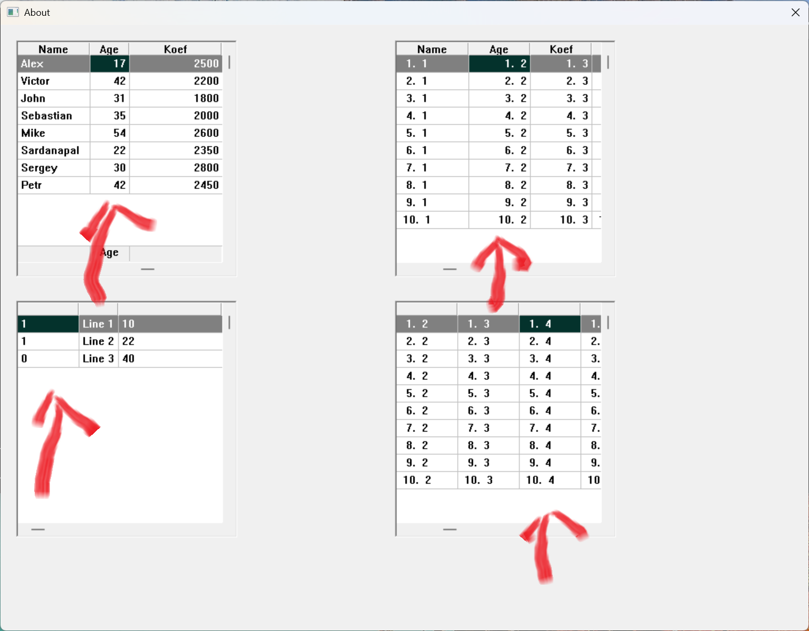Select cell "1. 1" under the Name header

point(432,64)
